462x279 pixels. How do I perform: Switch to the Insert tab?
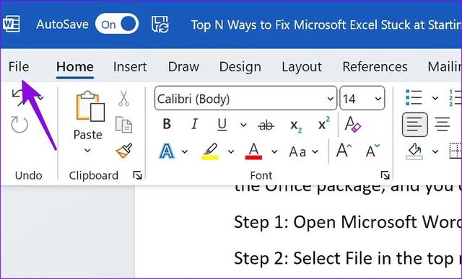pos(130,66)
